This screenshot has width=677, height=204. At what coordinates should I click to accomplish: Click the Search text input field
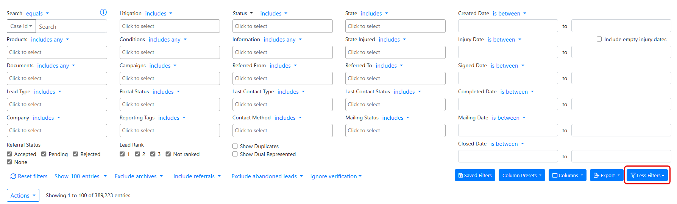(x=71, y=26)
